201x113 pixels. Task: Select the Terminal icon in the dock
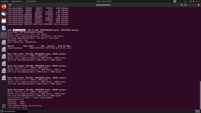(4, 35)
